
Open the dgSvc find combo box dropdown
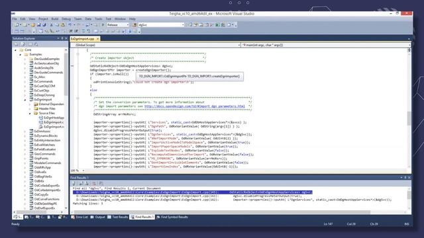click(x=183, y=25)
